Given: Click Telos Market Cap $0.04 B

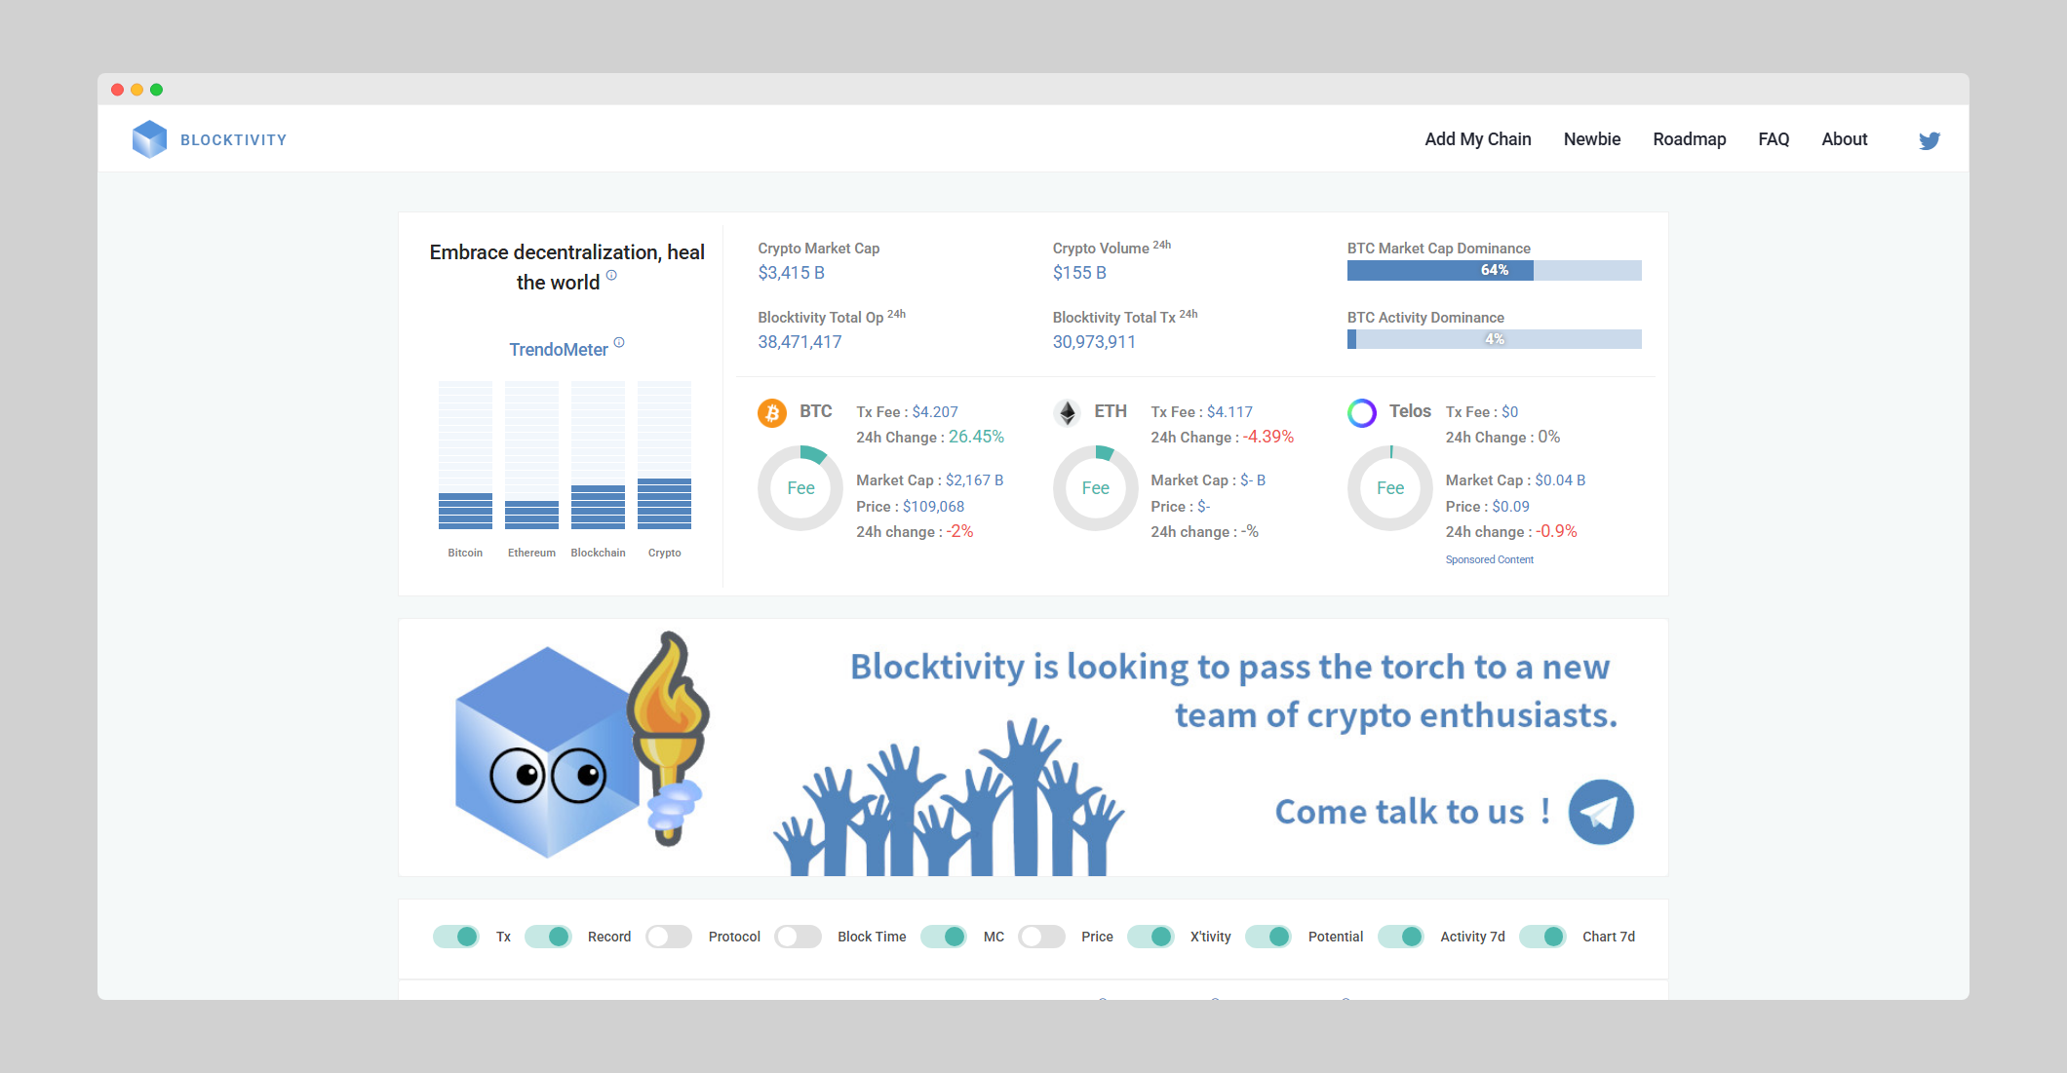Looking at the screenshot, I should pyautogui.click(x=1560, y=480).
